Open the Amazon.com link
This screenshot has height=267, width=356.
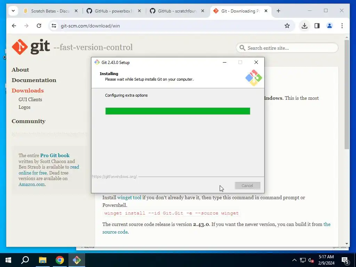(32, 184)
